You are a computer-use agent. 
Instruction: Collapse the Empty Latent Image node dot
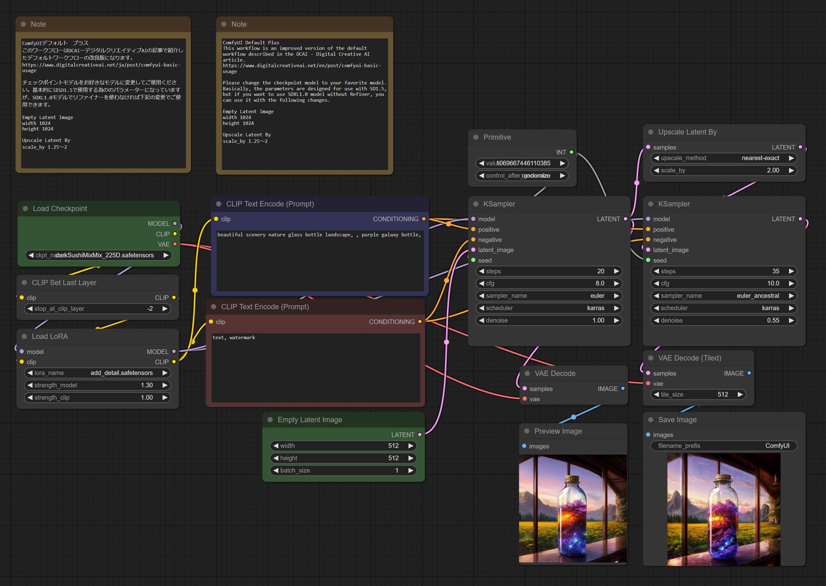click(x=270, y=420)
